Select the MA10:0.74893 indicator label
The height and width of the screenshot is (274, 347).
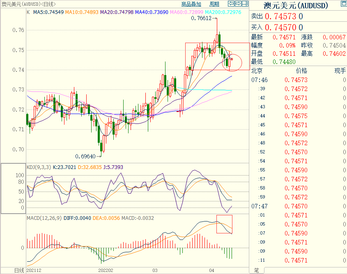(x=82, y=12)
